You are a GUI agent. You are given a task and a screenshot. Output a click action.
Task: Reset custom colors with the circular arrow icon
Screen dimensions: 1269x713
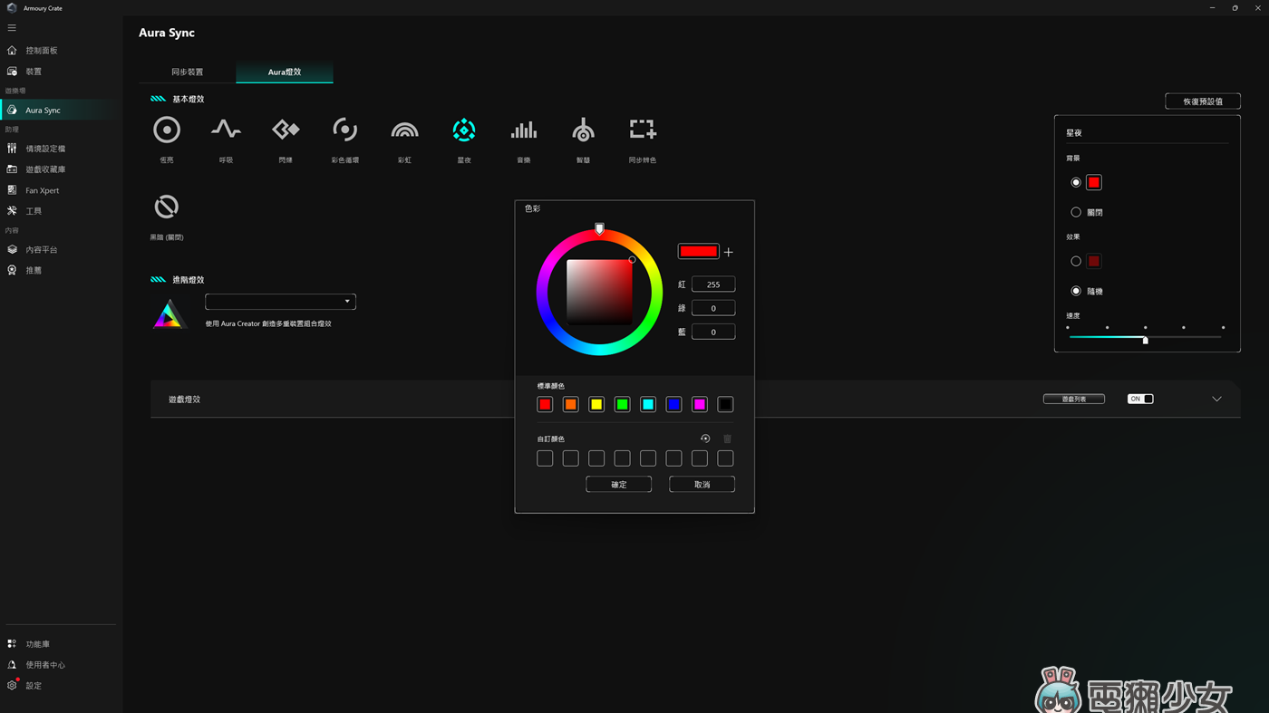coord(705,438)
